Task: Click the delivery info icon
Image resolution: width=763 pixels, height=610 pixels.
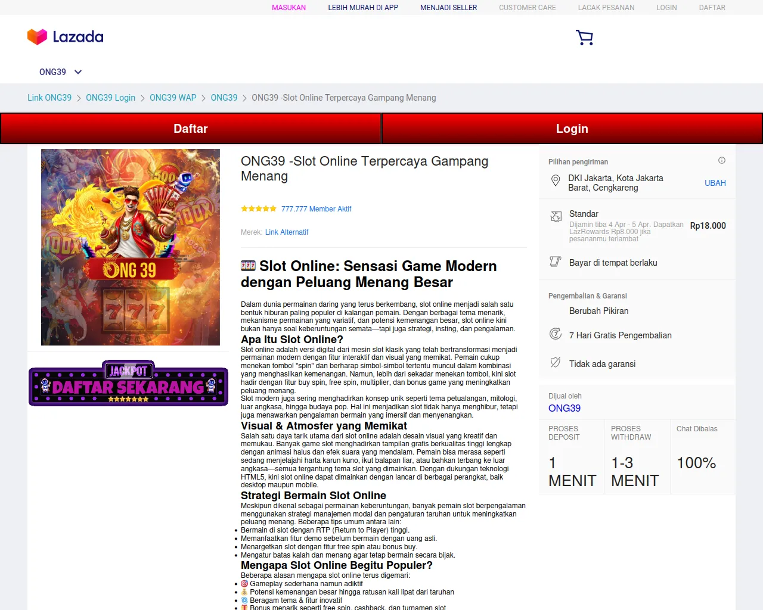Action: (x=721, y=161)
